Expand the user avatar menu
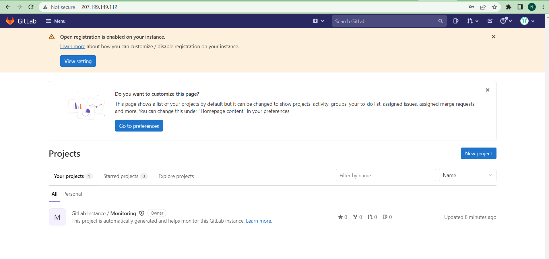The image size is (549, 259). 527,21
